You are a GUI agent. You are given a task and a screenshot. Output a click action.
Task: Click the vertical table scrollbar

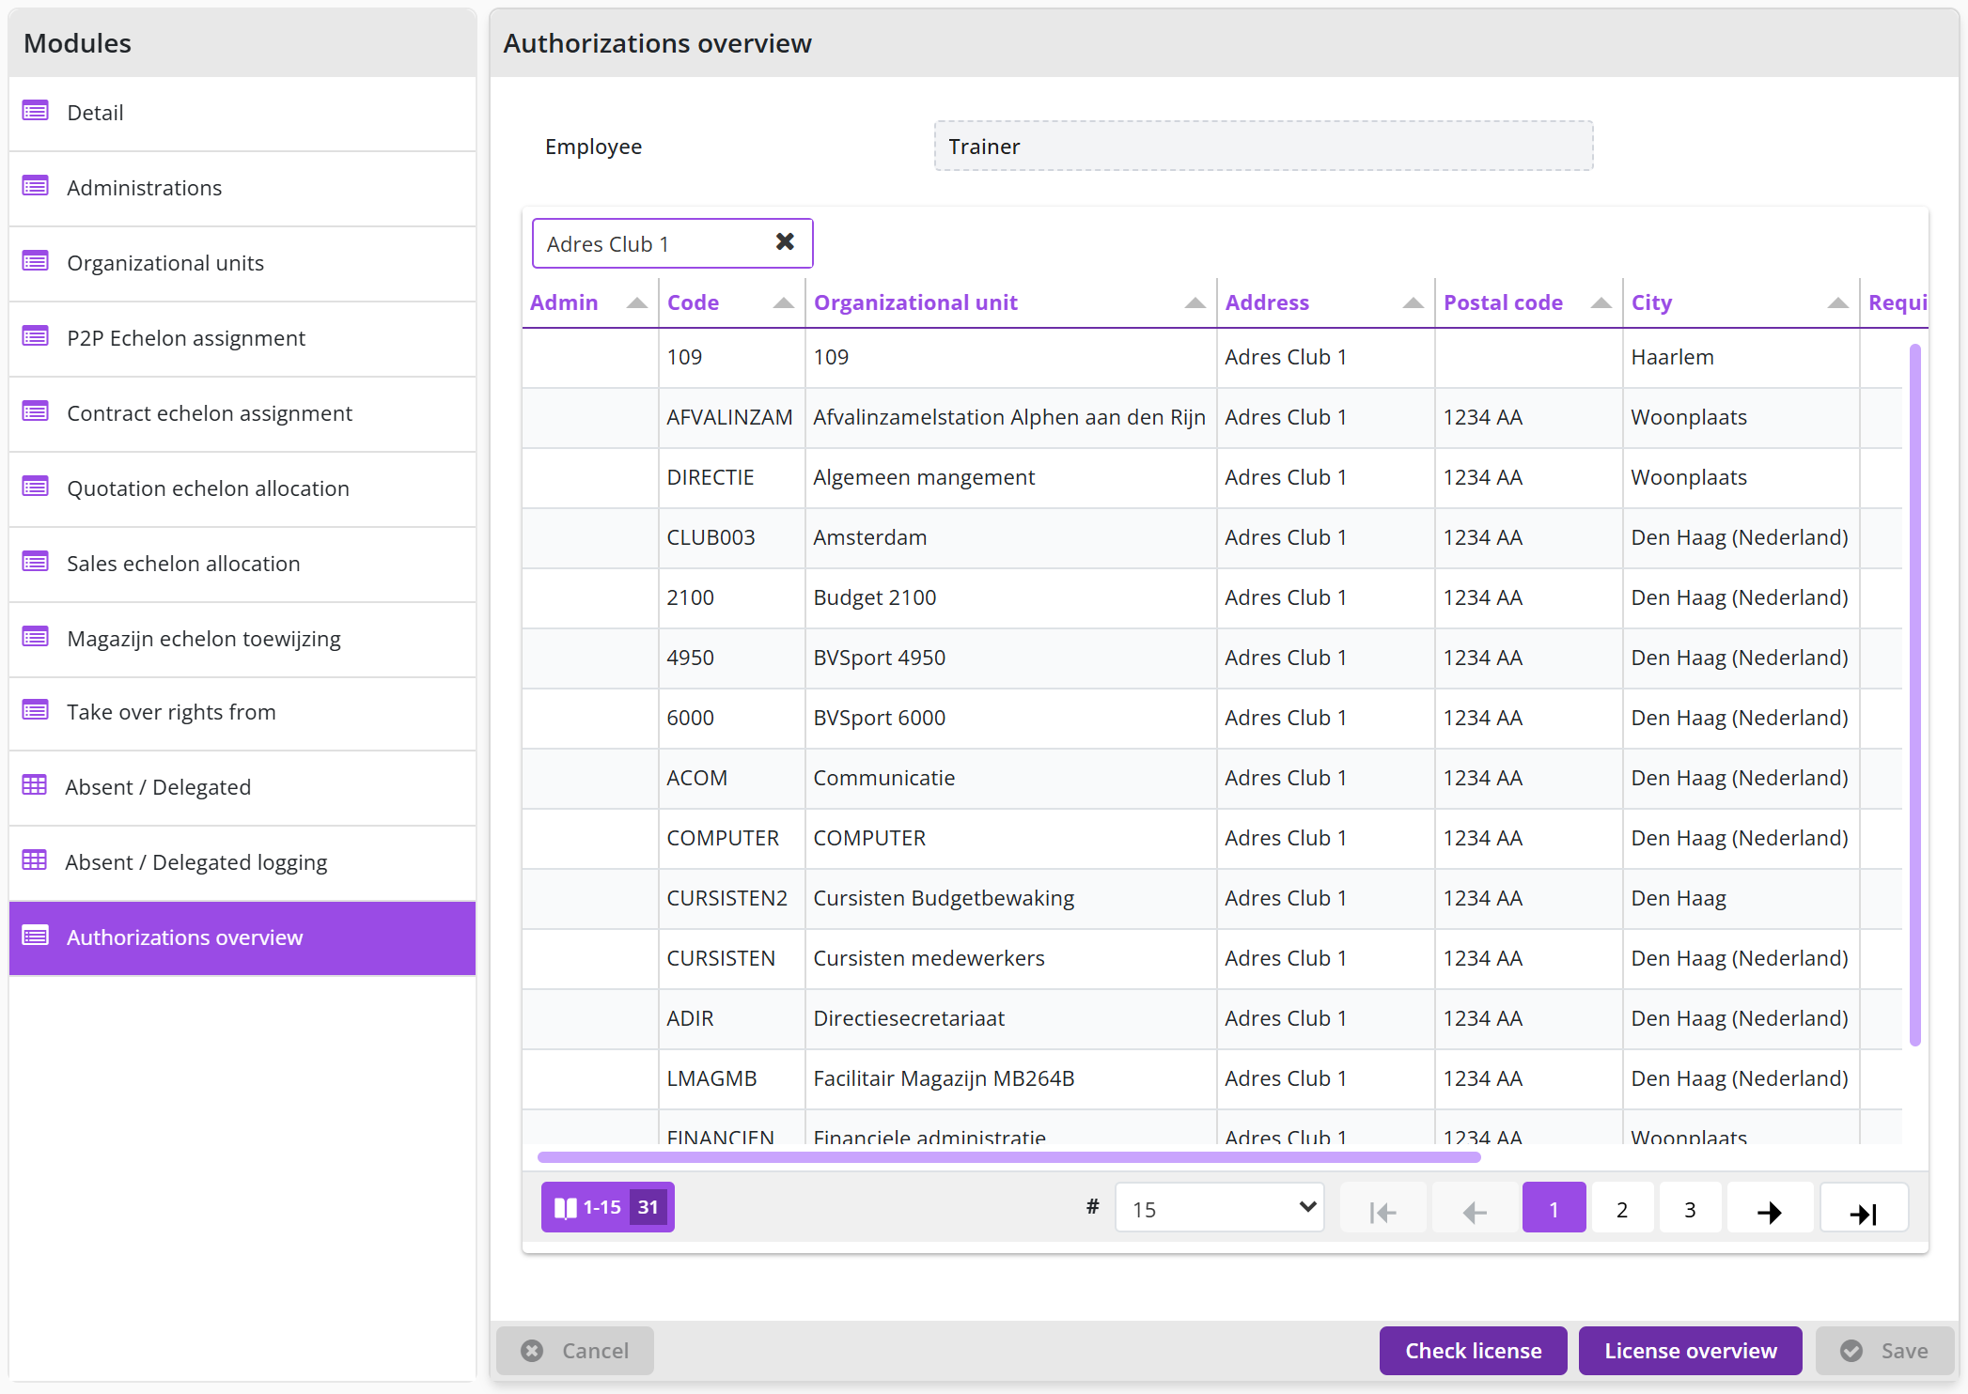[x=1914, y=695]
